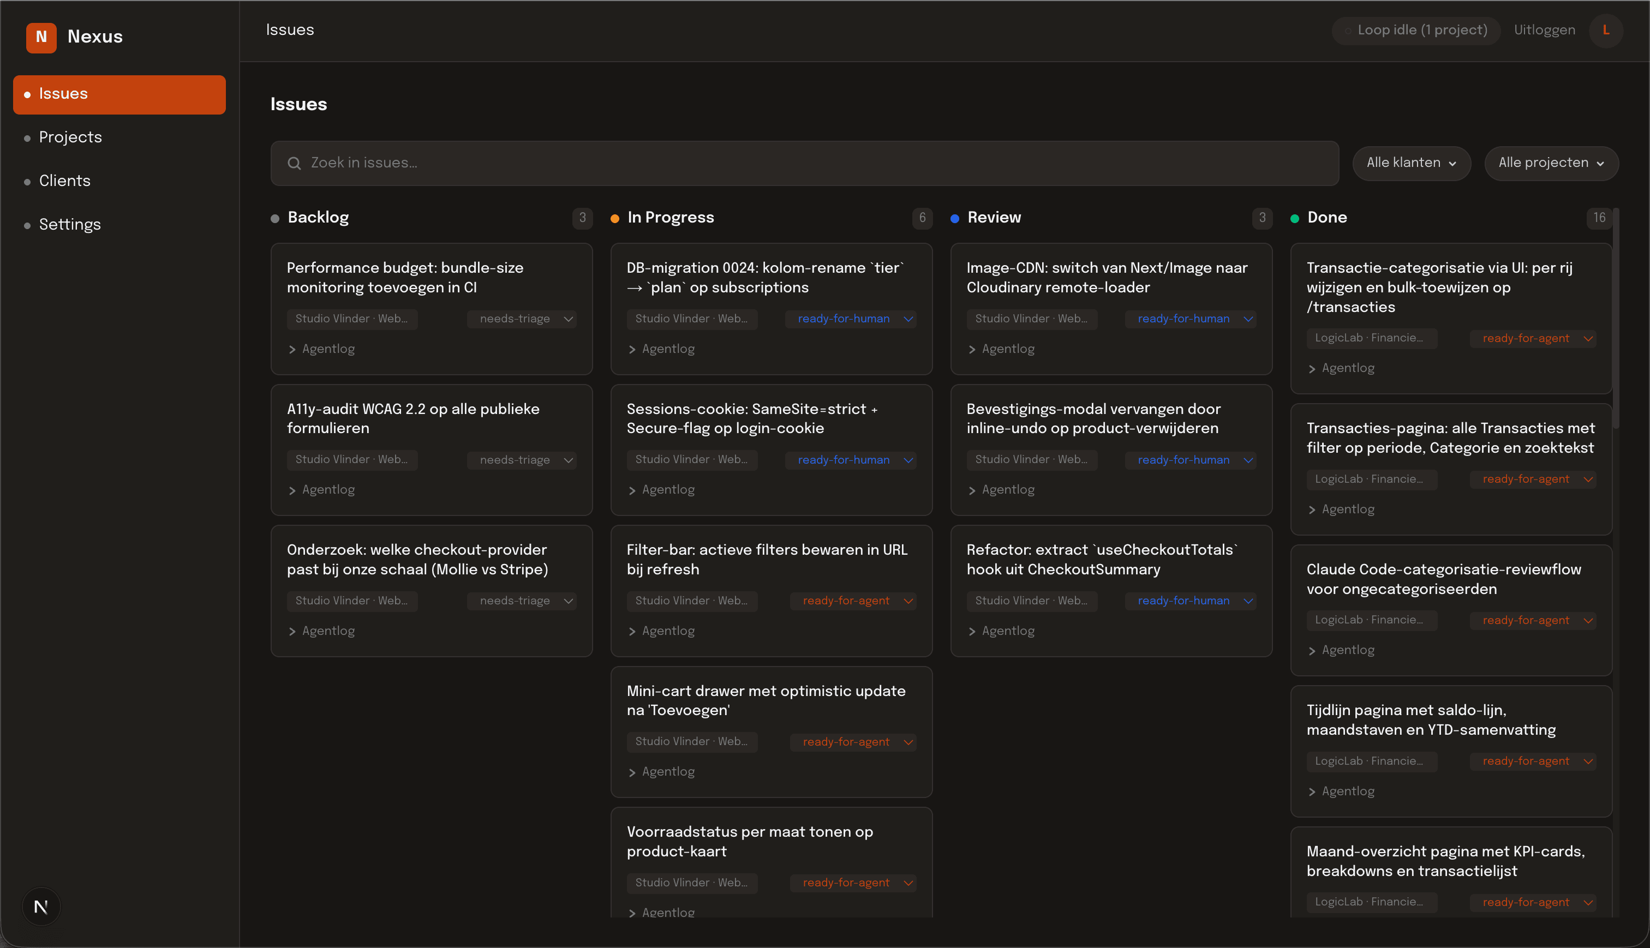
Task: Click project tag on Performance budget card
Action: coord(352,319)
